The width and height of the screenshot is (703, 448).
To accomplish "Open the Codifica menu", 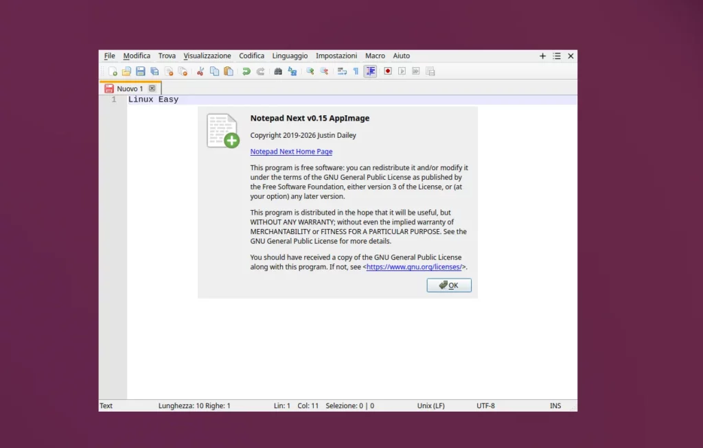I will pos(251,56).
